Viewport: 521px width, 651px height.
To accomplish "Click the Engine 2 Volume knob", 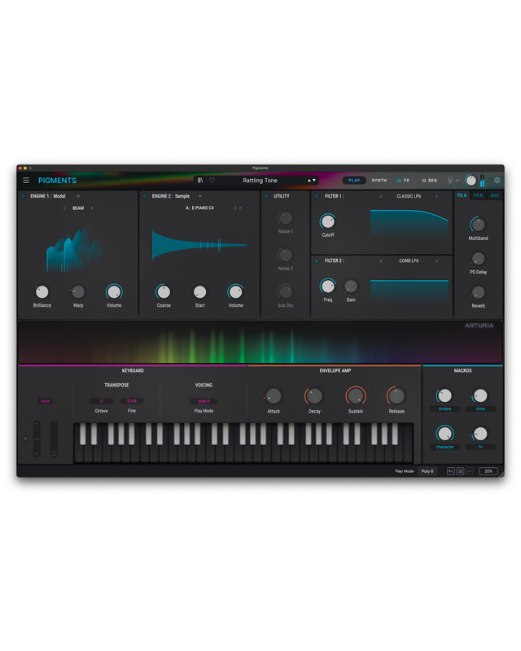I will (235, 292).
